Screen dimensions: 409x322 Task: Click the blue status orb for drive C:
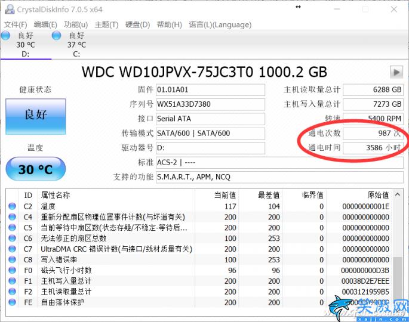[56, 35]
